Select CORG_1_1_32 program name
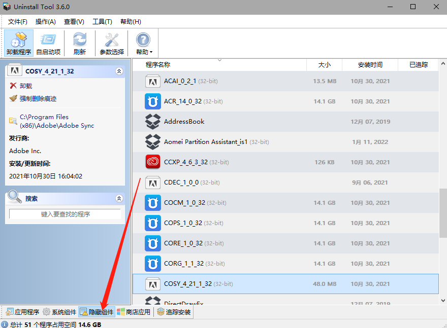Viewport: 447px width, 328px height. [184, 264]
